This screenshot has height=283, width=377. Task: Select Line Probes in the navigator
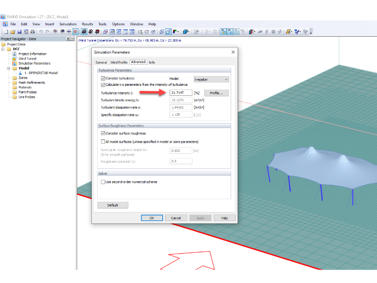[27, 97]
